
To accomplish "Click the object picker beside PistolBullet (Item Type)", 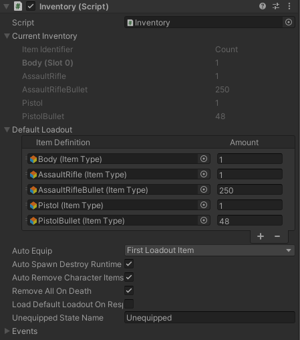I will pos(204,220).
